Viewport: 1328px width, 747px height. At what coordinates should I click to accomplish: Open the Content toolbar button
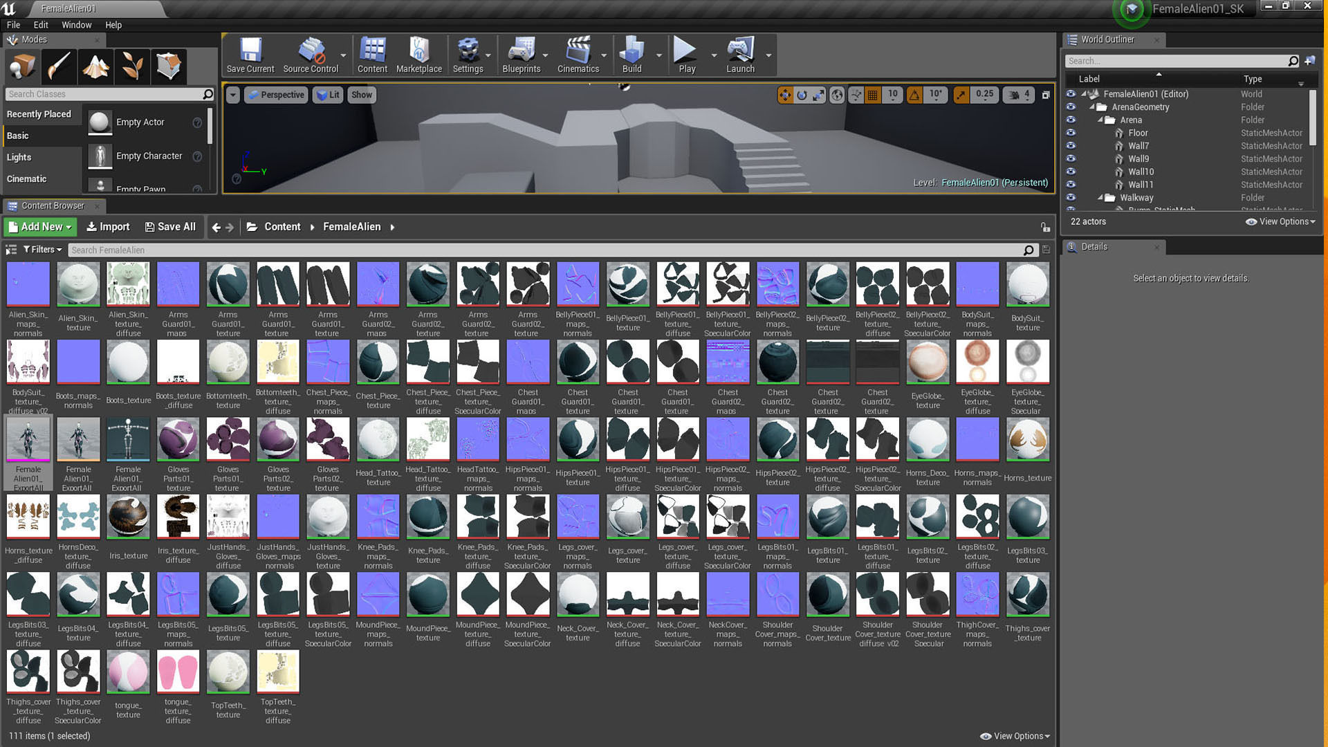pos(372,55)
